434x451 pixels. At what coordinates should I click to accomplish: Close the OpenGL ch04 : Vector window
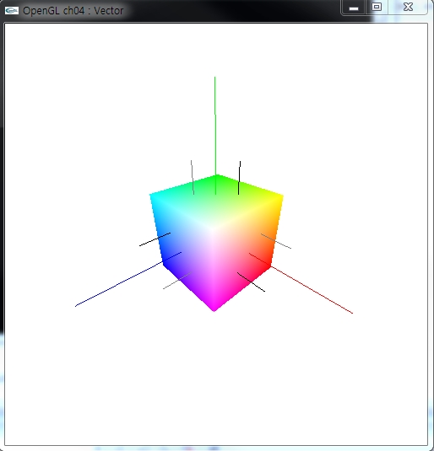[408, 7]
